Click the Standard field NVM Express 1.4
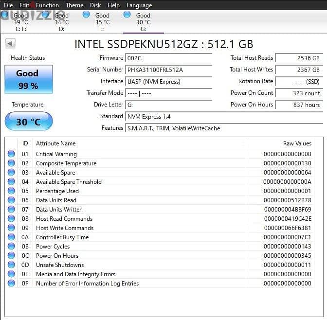The height and width of the screenshot is (320, 327). (x=224, y=117)
